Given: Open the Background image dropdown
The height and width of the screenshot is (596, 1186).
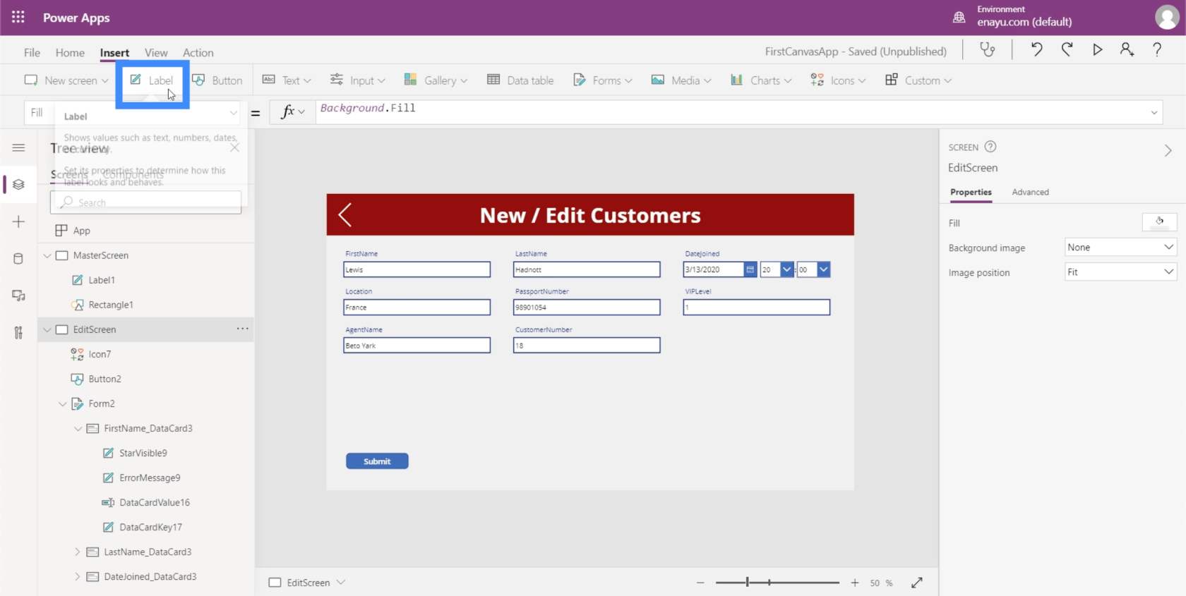Looking at the screenshot, I should (x=1120, y=248).
